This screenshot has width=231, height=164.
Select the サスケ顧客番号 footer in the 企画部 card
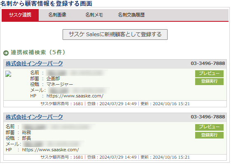(115, 104)
